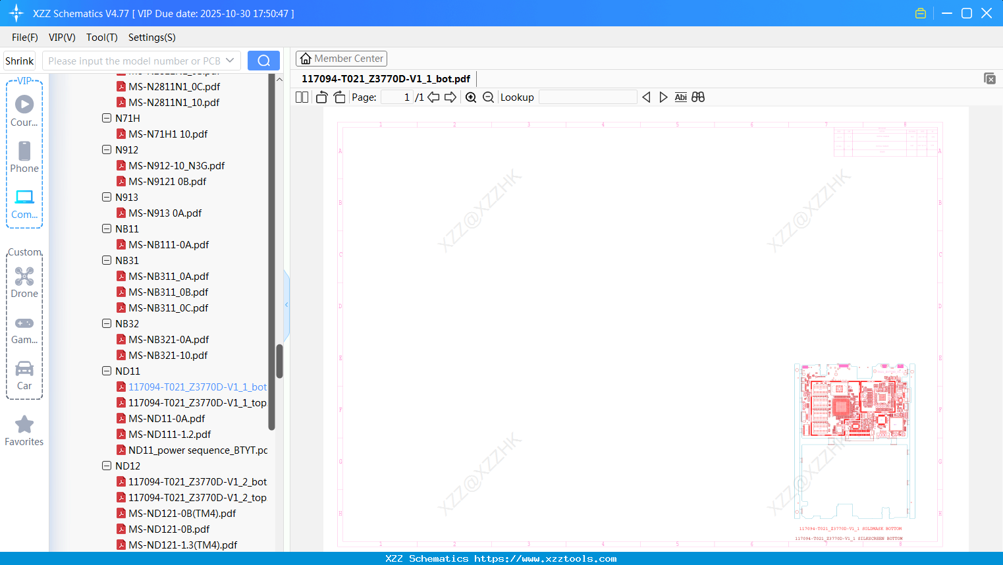Open MS-NB321-10.pdf file

[x=168, y=356]
